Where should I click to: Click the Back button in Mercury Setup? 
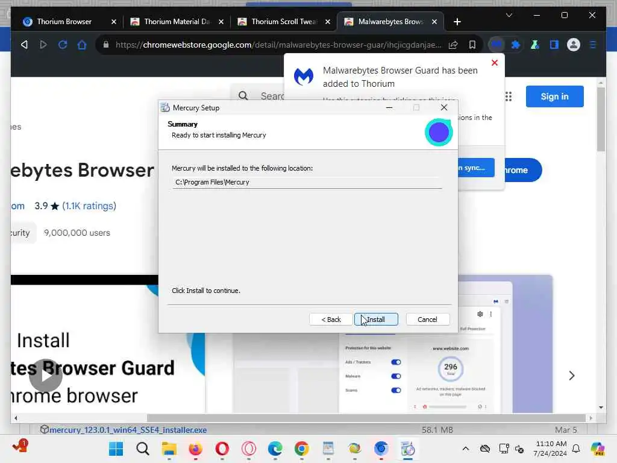[x=331, y=320]
